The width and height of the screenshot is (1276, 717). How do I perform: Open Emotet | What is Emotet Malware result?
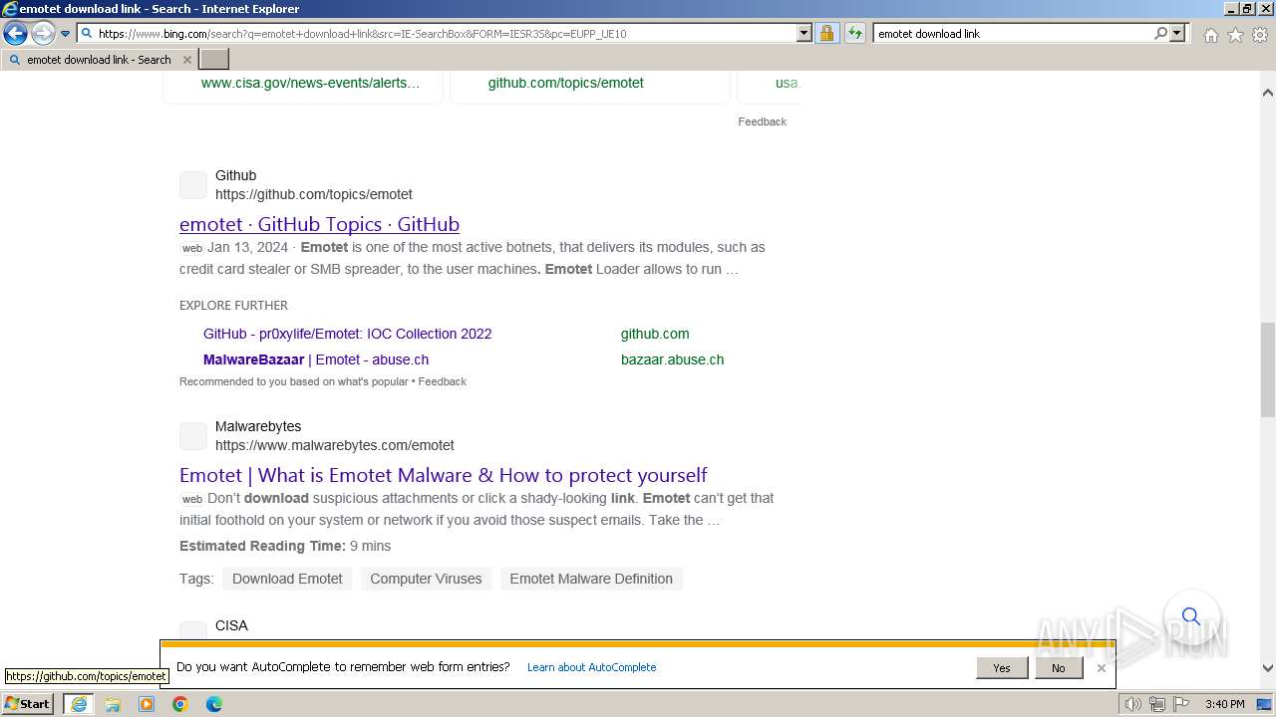coord(444,475)
